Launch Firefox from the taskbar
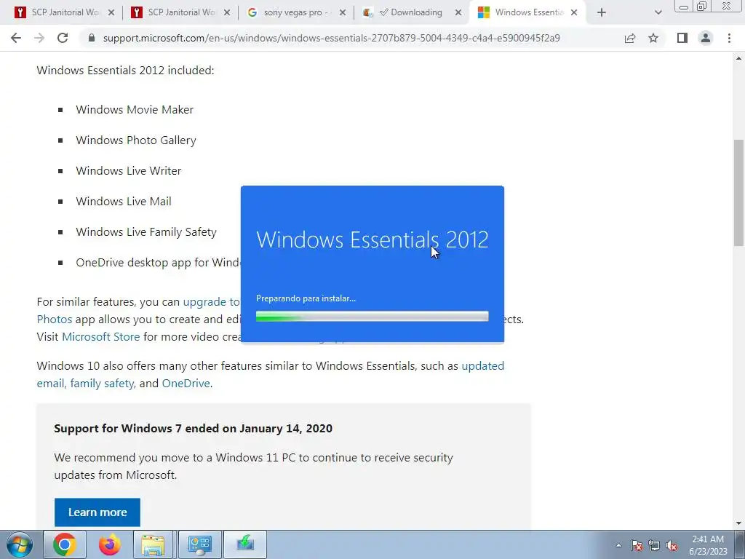The image size is (745, 559). coord(109,544)
